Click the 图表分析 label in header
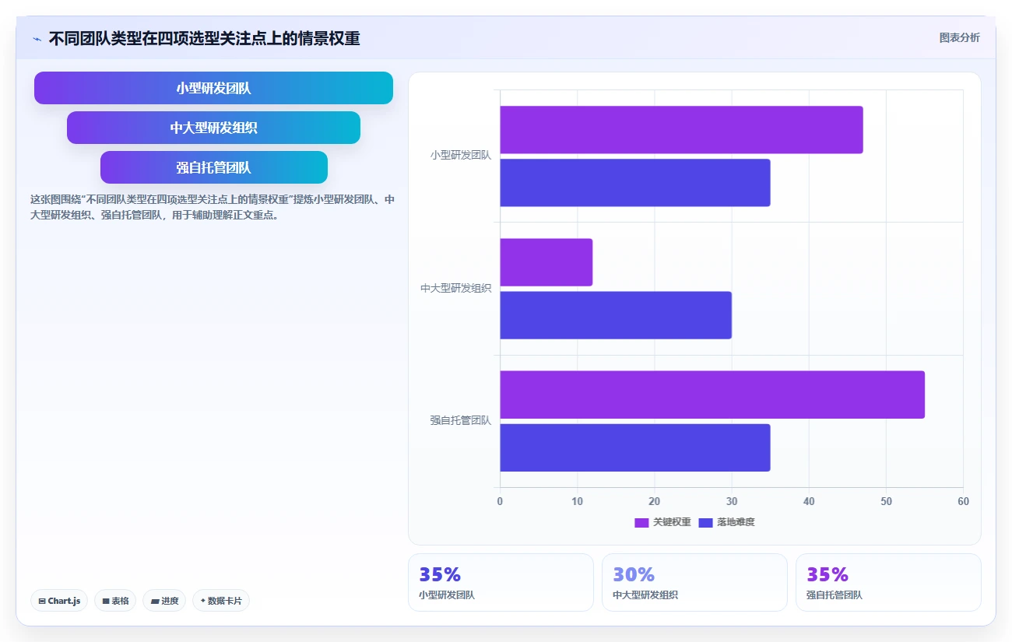1012x642 pixels. [x=959, y=37]
